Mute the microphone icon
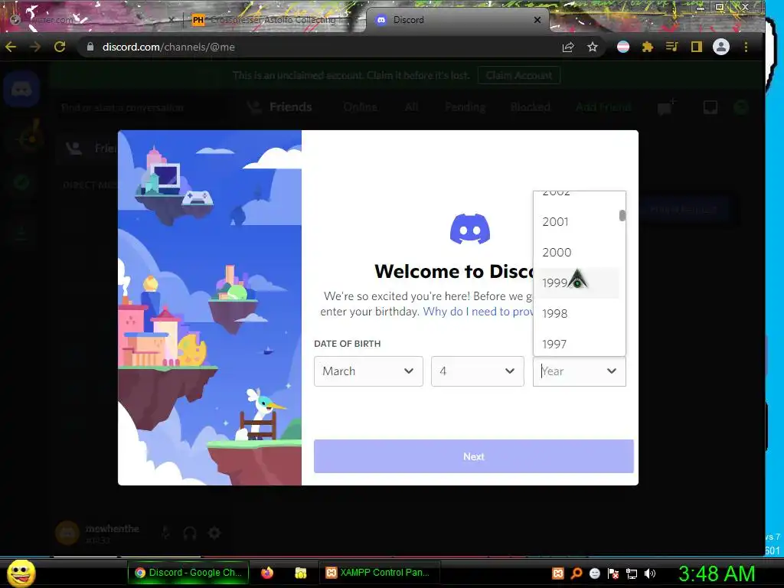The image size is (784, 588). tap(165, 533)
